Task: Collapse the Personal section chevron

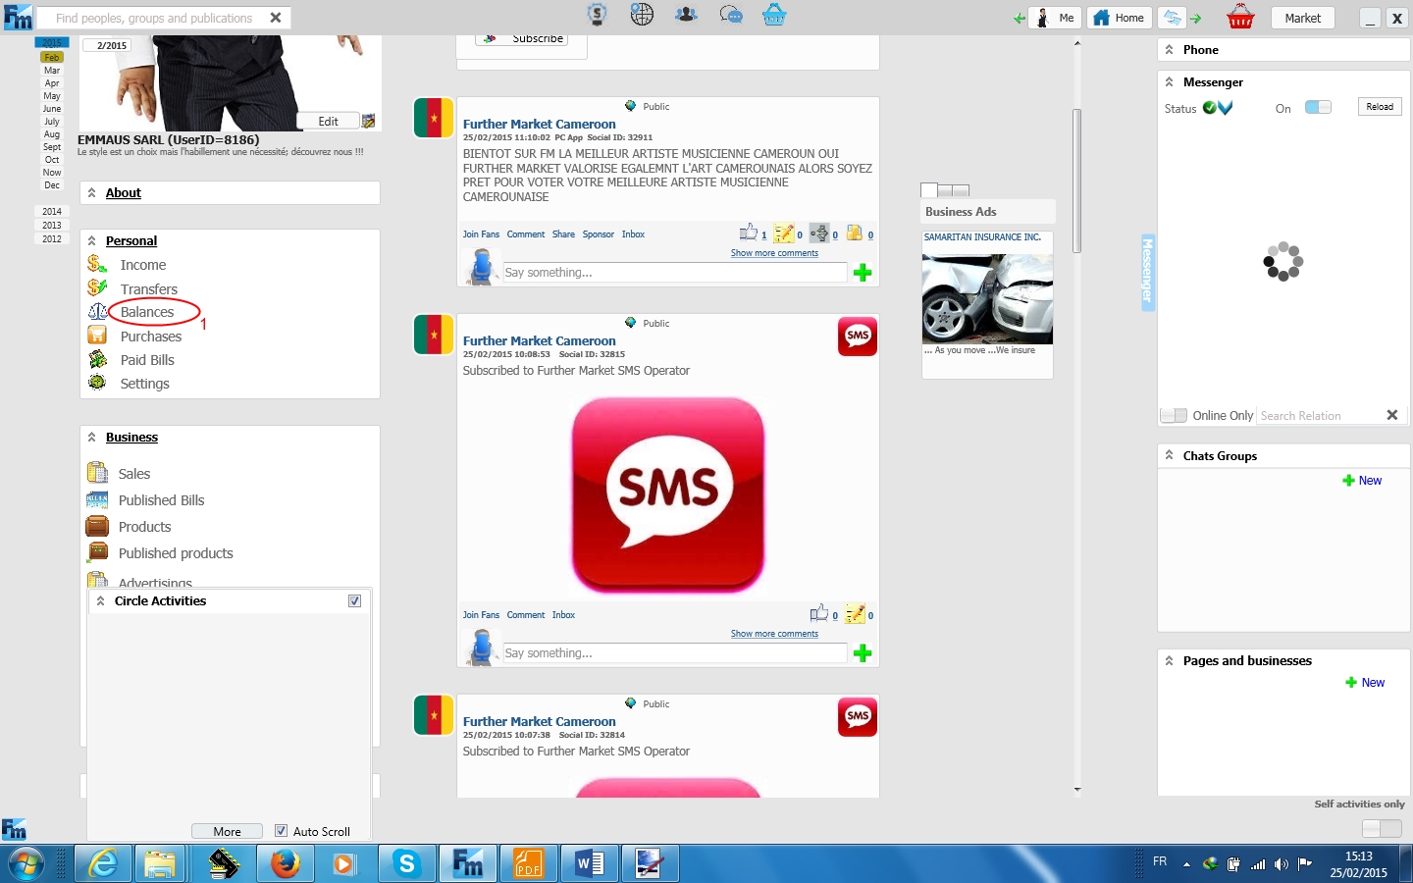Action: 92,240
